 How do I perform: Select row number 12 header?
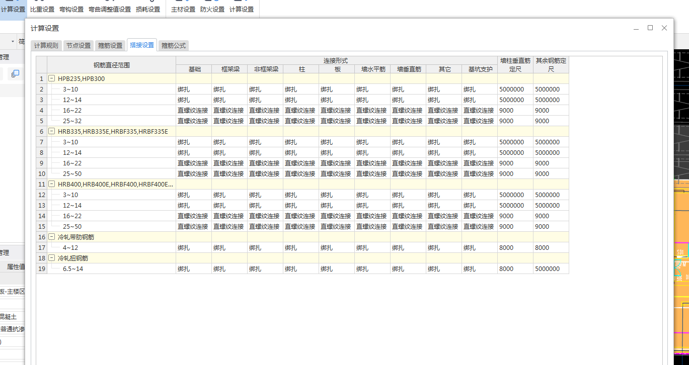tap(42, 195)
